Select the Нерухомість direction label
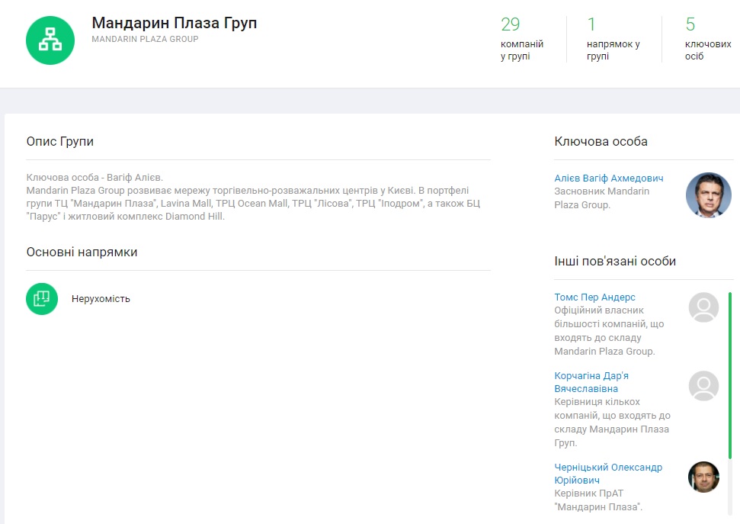This screenshot has width=740, height=524. pos(101,299)
